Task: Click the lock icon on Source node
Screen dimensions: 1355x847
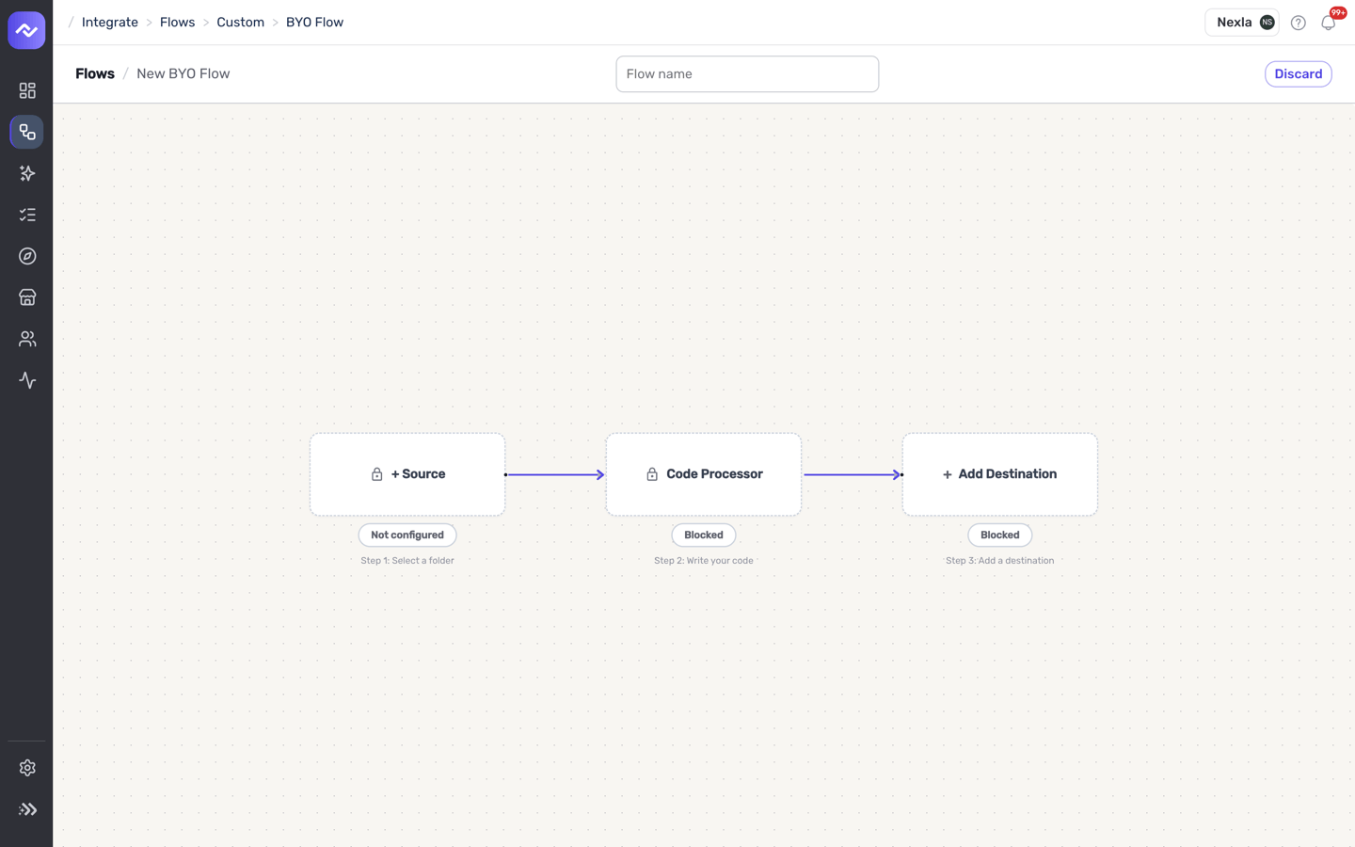Action: click(x=376, y=474)
